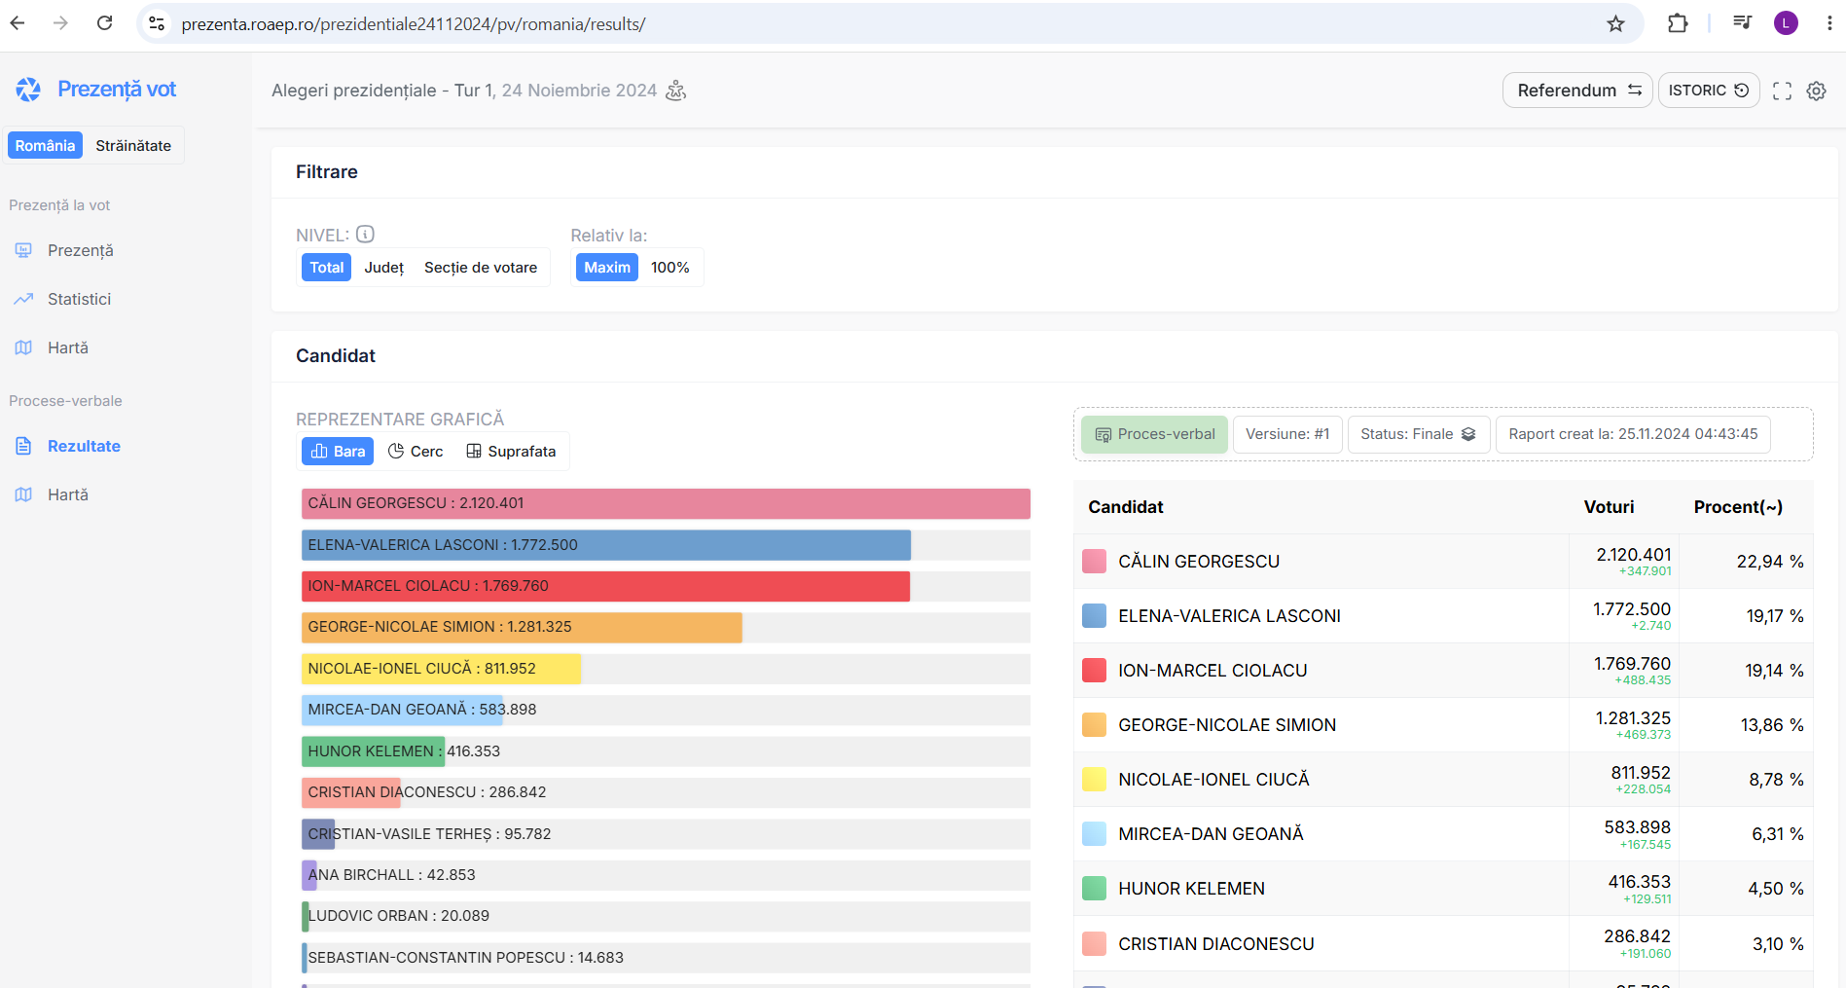The height and width of the screenshot is (988, 1846).
Task: Click the Statistici trend icon in sidebar
Action: 23,299
